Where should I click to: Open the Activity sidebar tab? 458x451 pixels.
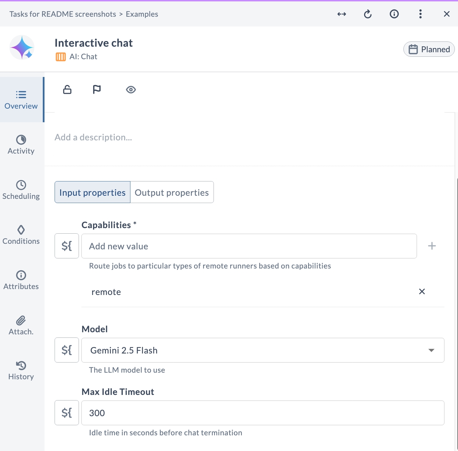pyautogui.click(x=21, y=145)
